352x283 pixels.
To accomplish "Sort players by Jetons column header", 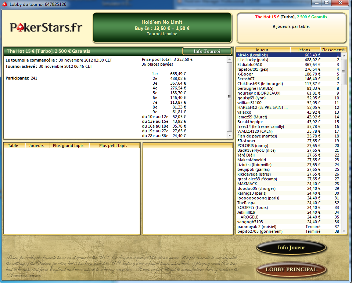I will click(x=305, y=50).
